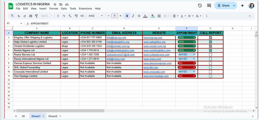Open version history clock icon

200,6
